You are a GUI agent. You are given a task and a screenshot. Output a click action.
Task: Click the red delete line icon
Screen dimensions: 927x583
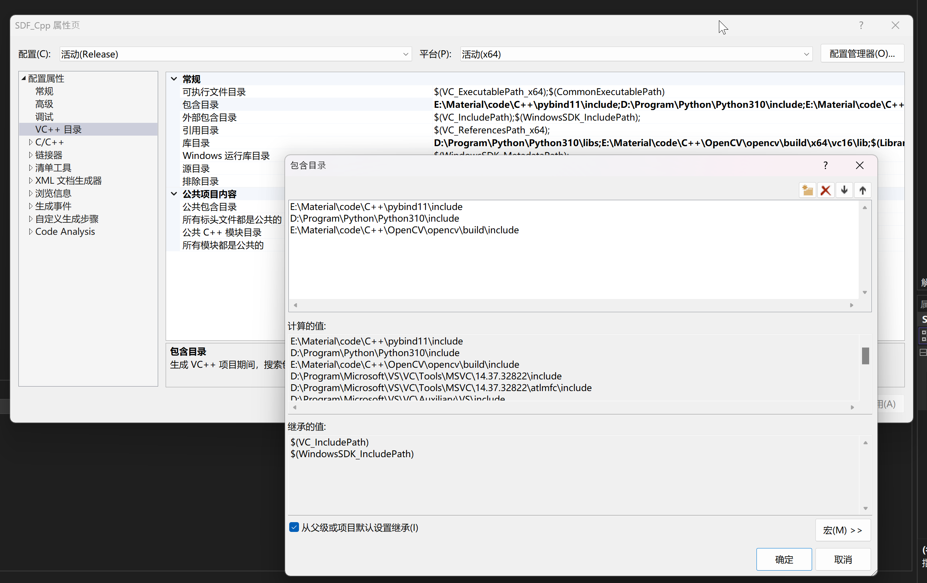coord(825,190)
